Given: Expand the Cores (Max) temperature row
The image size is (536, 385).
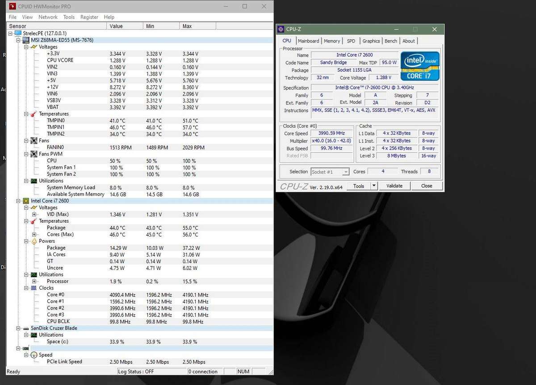Looking at the screenshot, I should pos(34,234).
